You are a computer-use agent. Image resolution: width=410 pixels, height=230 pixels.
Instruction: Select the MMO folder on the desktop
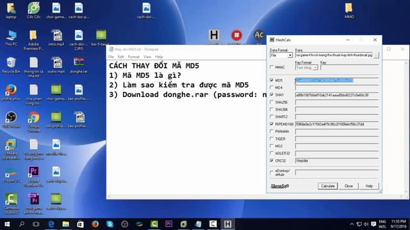pos(349,10)
